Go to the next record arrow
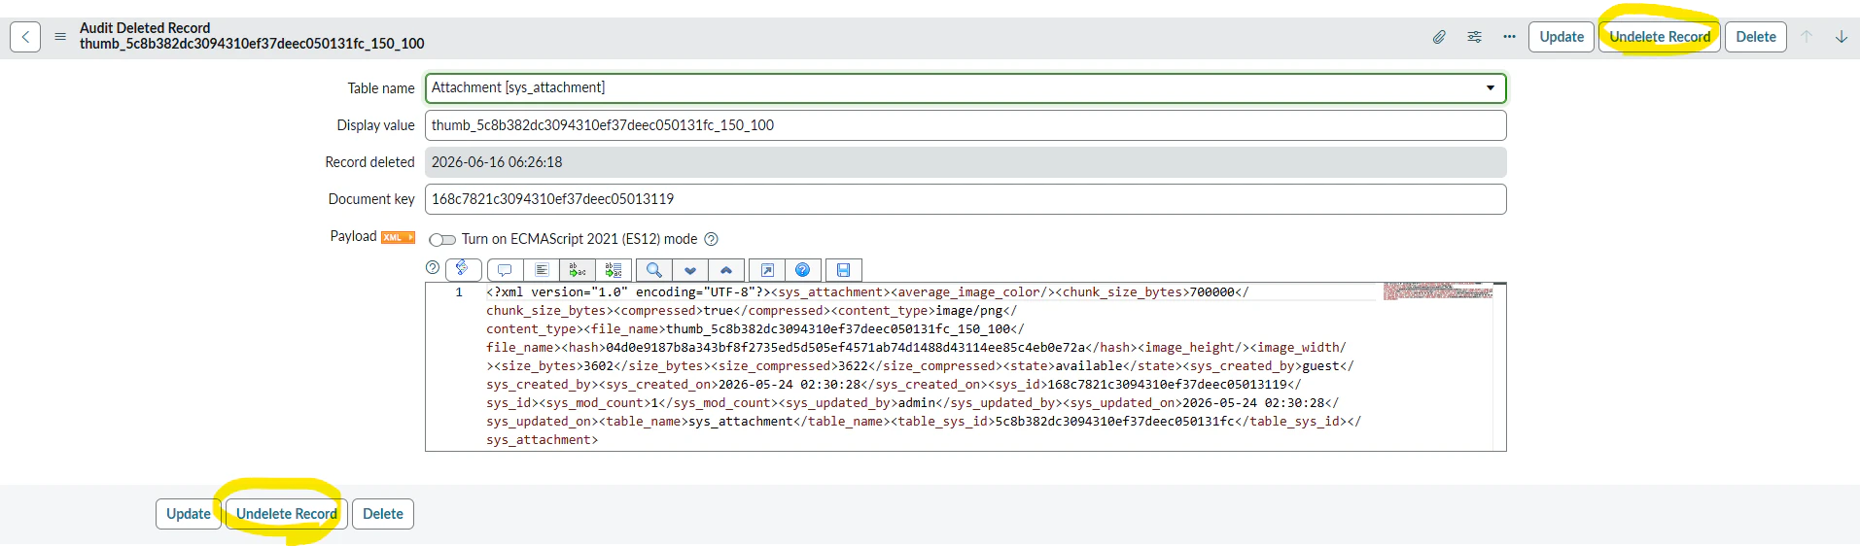This screenshot has height=547, width=1860. coord(1842,37)
